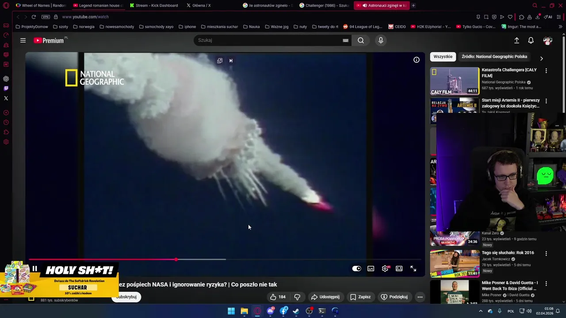Open YouTube notifications bell
Screen dimensions: 566x318
531,40
